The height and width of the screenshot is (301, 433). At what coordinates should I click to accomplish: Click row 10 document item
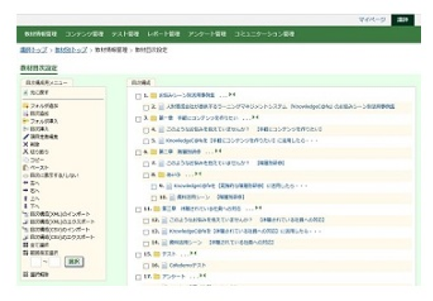pyautogui.click(x=210, y=197)
